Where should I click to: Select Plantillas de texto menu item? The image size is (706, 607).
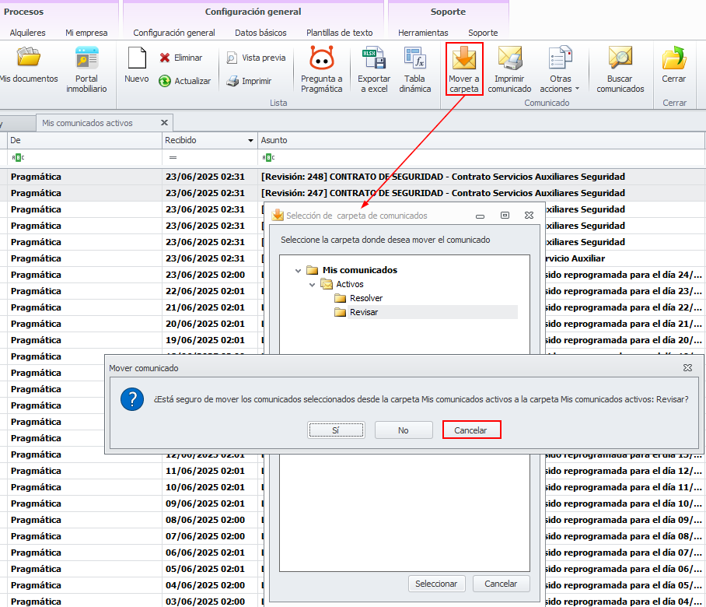pyautogui.click(x=340, y=33)
